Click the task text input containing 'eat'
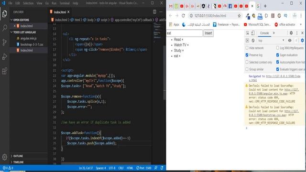This screenshot has height=172, width=306. click(x=184, y=33)
